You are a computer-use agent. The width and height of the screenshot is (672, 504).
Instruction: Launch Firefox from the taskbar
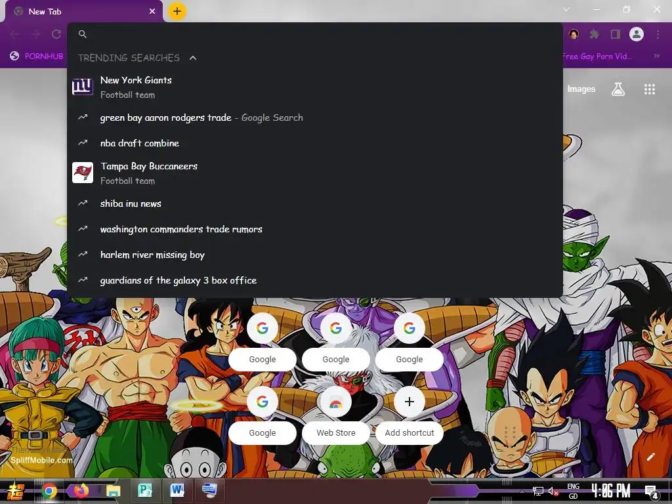(81, 490)
